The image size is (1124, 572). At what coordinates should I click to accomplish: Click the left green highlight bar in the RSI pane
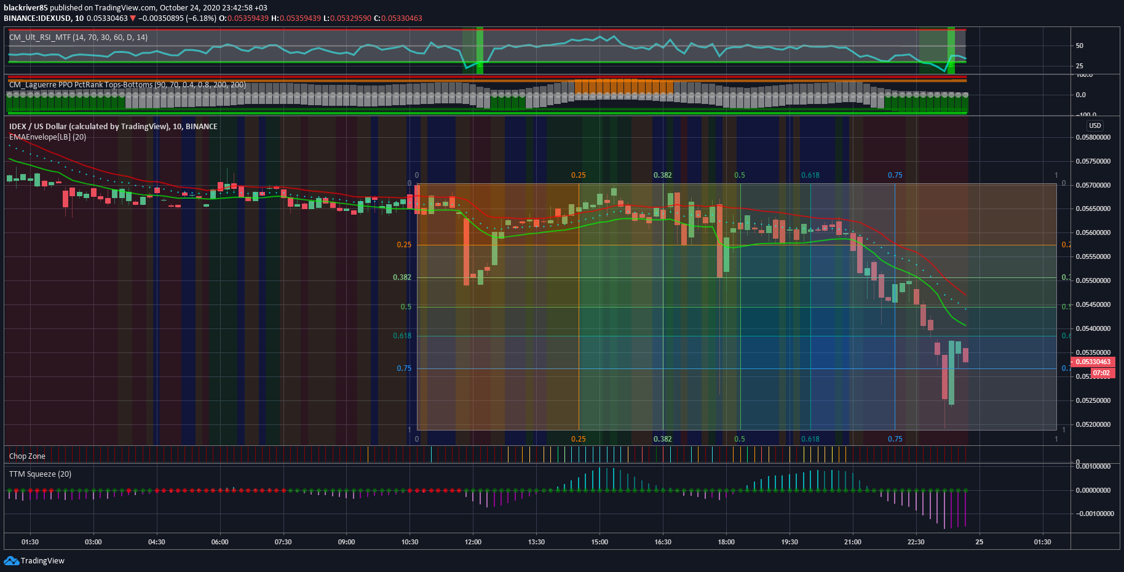480,50
